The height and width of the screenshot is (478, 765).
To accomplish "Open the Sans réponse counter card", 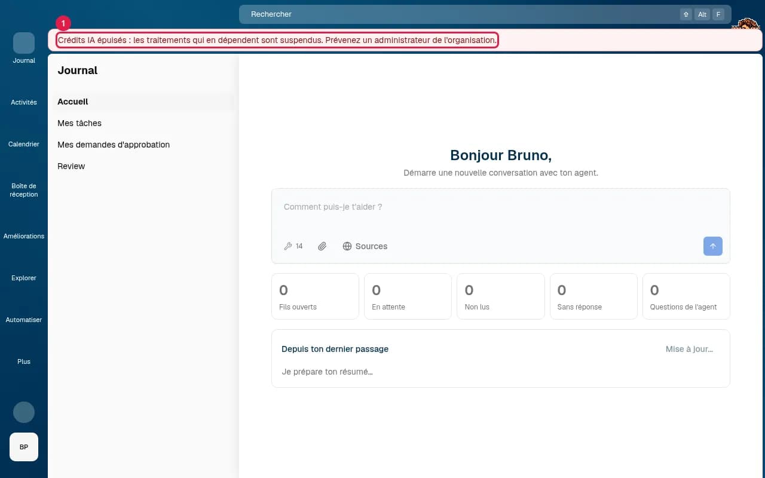I will 593,296.
